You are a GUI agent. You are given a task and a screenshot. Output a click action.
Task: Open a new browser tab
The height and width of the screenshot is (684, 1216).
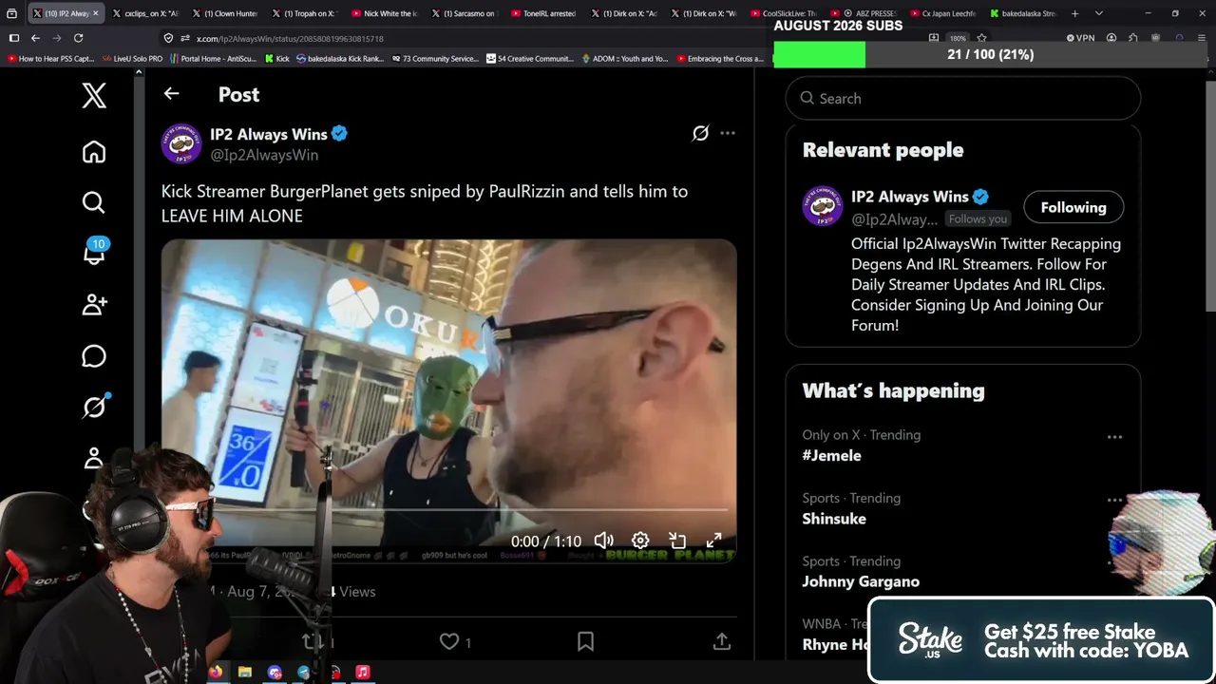pos(1074,13)
